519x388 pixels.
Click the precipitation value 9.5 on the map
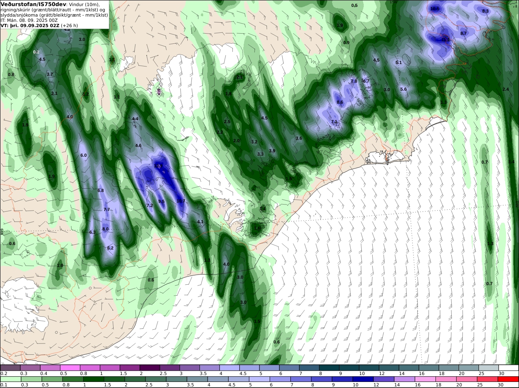pos(161,201)
